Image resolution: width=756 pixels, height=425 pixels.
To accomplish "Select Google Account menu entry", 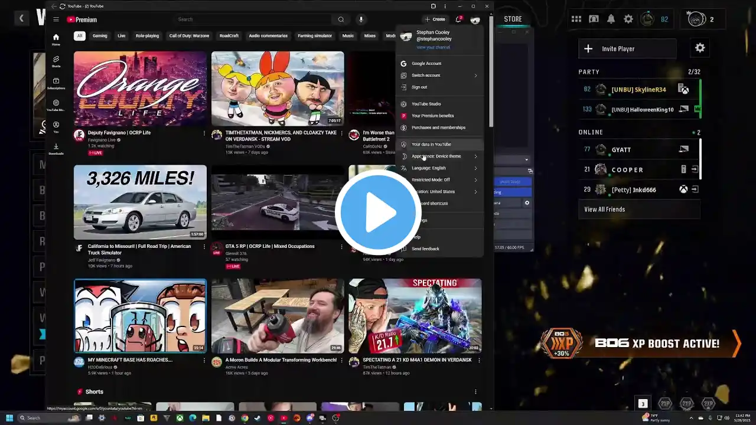I will coord(439,64).
